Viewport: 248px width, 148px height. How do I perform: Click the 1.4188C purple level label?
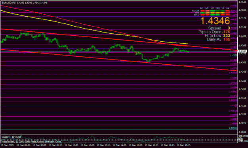[x=233, y=92]
